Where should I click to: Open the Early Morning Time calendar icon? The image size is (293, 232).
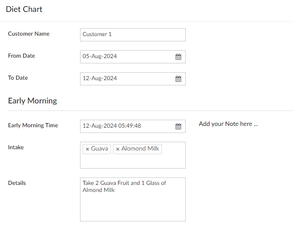pyautogui.click(x=178, y=126)
